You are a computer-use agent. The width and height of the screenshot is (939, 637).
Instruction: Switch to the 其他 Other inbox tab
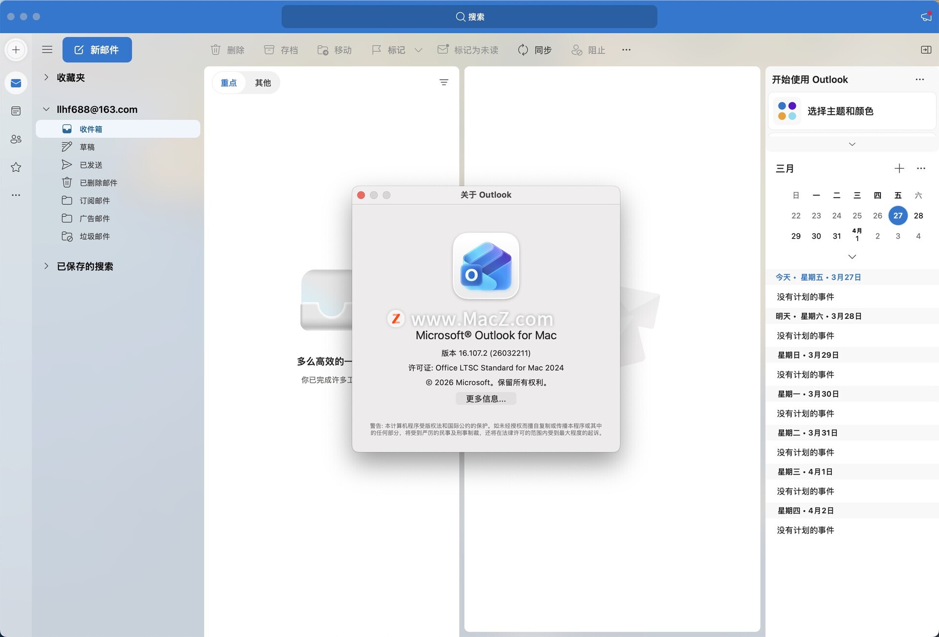pyautogui.click(x=263, y=83)
